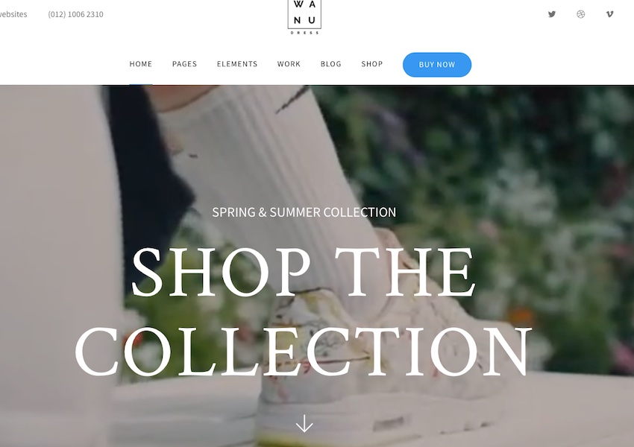
Task: Click the blue BUY NOW button
Action: pos(437,65)
